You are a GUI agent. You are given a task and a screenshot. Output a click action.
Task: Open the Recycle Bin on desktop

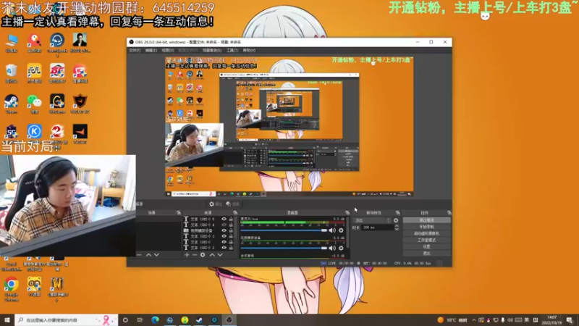(x=12, y=73)
